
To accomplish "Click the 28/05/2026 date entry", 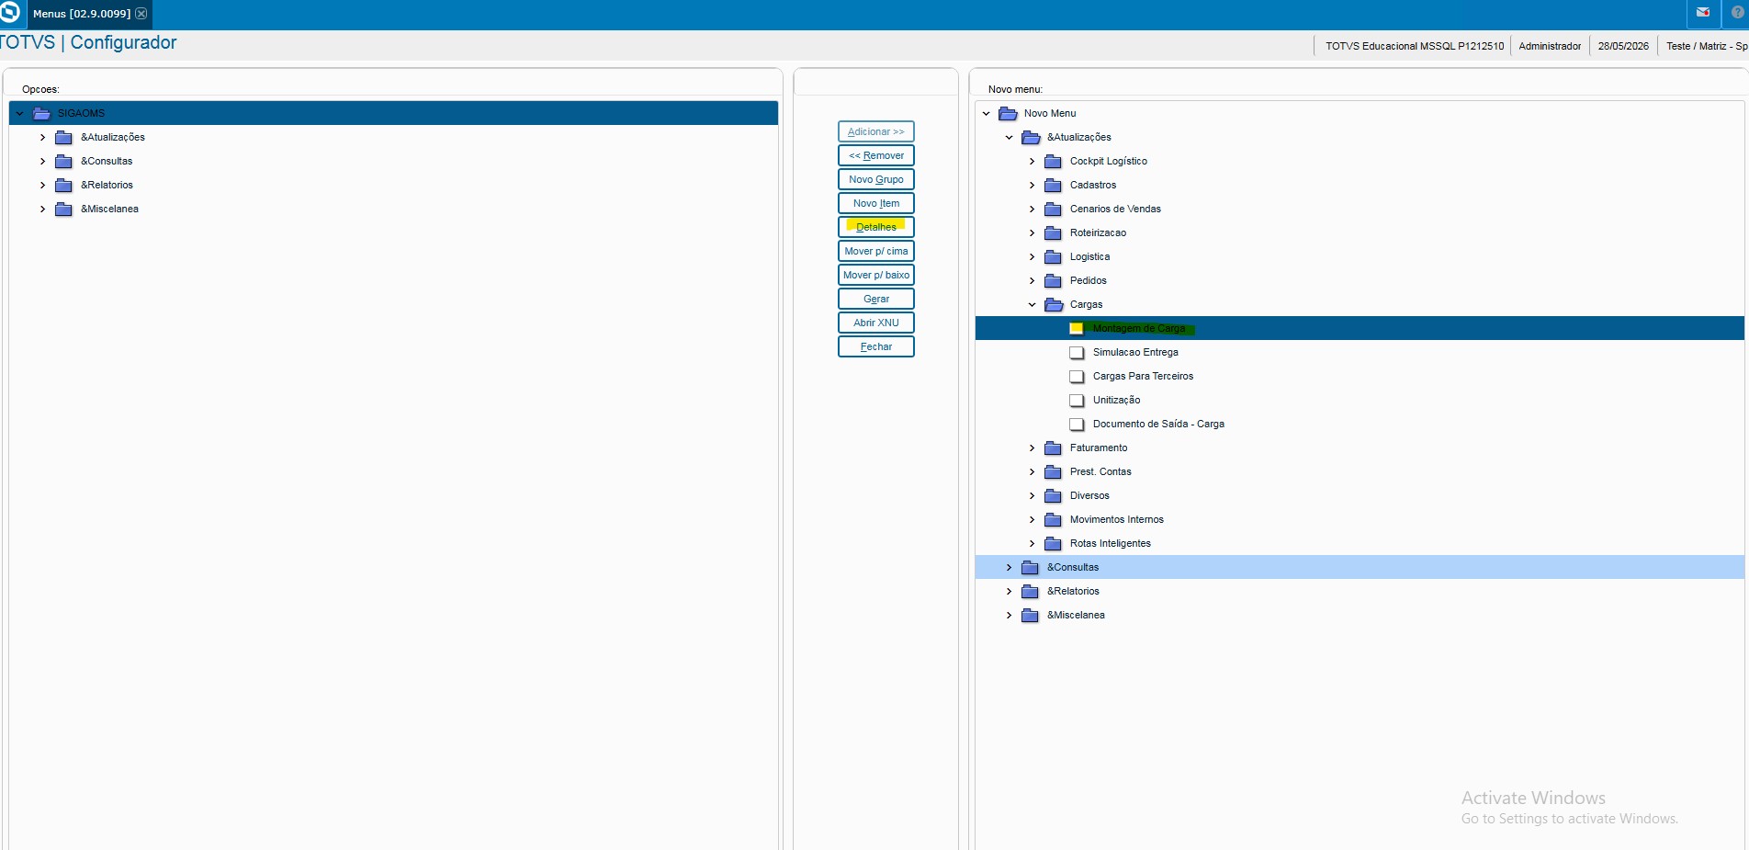I will click(x=1623, y=46).
